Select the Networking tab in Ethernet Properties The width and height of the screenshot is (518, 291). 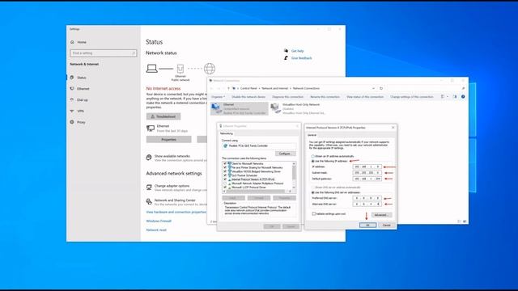(x=227, y=133)
